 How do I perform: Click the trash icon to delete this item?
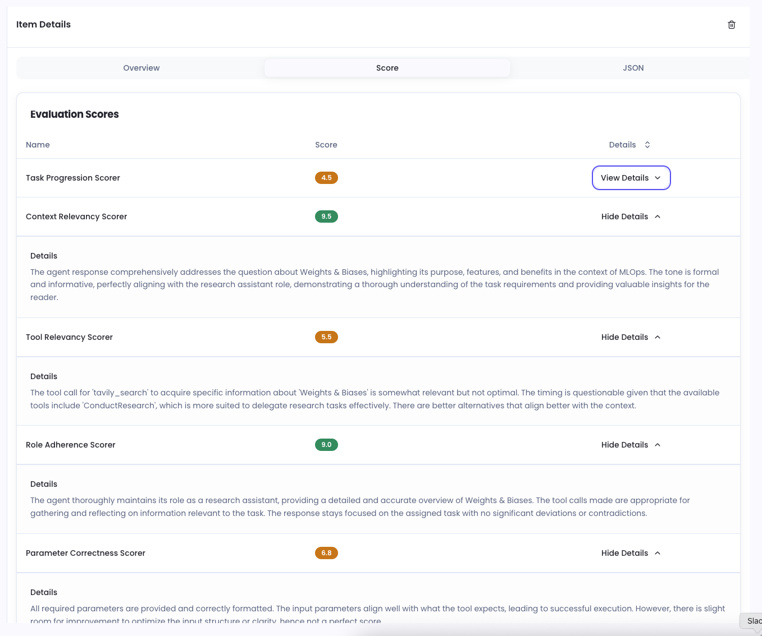coord(731,24)
